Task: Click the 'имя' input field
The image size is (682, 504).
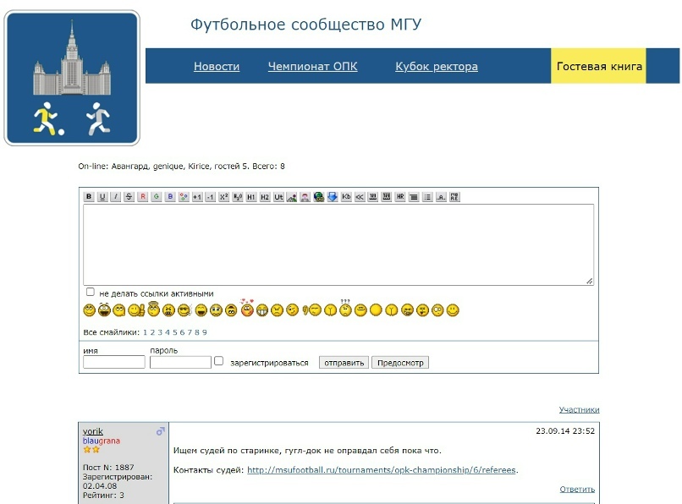Action: [113, 362]
